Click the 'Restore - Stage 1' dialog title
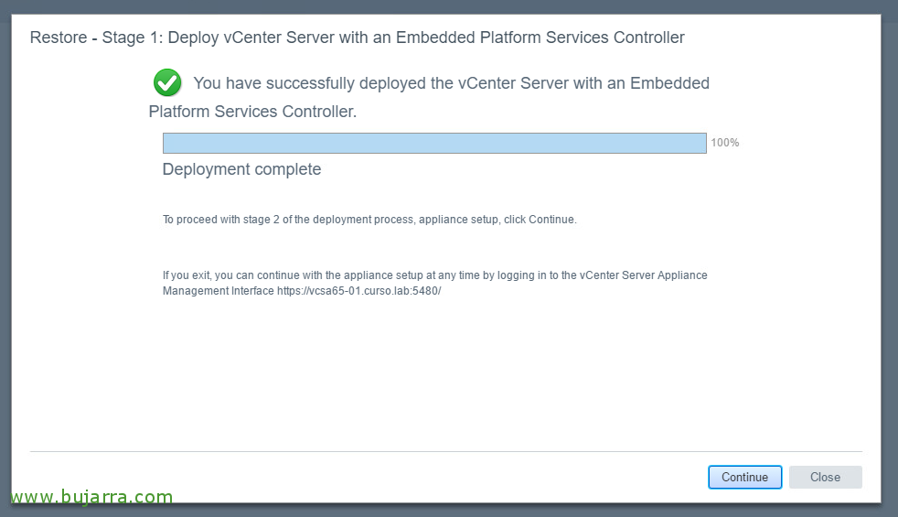Image resolution: width=898 pixels, height=517 pixels. pyautogui.click(x=357, y=38)
